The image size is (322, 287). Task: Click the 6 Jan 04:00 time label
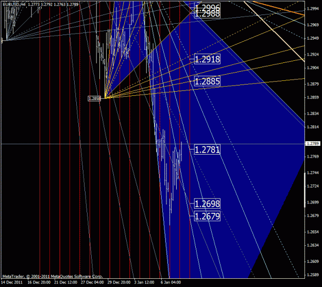click(171, 282)
